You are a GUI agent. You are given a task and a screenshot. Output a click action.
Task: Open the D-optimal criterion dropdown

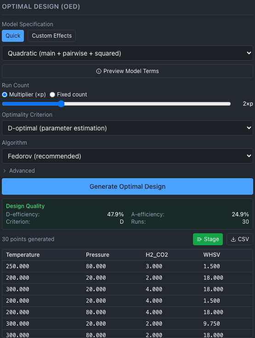[128, 128]
